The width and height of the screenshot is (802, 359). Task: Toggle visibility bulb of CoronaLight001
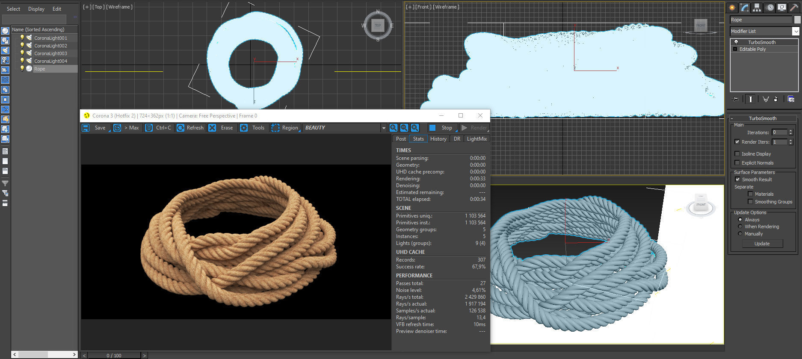(x=22, y=38)
